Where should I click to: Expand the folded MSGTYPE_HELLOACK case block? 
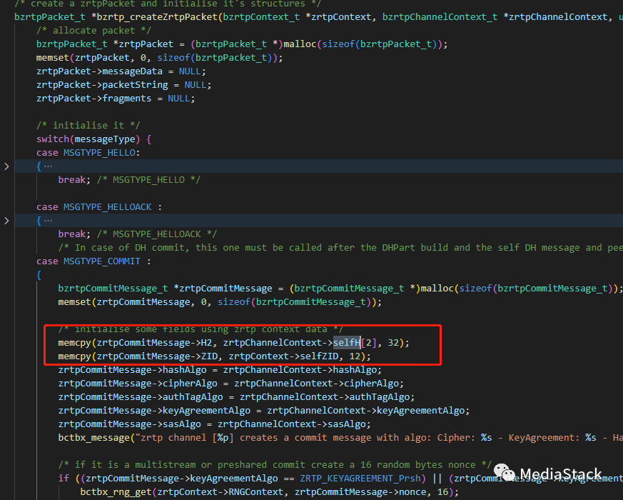pos(7,221)
